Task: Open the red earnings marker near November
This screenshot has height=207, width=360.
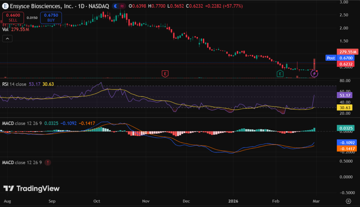Action: pyautogui.click(x=165, y=73)
